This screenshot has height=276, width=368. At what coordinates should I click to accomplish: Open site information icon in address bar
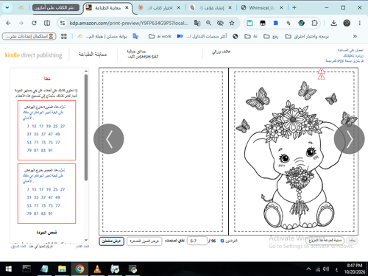click(x=63, y=23)
